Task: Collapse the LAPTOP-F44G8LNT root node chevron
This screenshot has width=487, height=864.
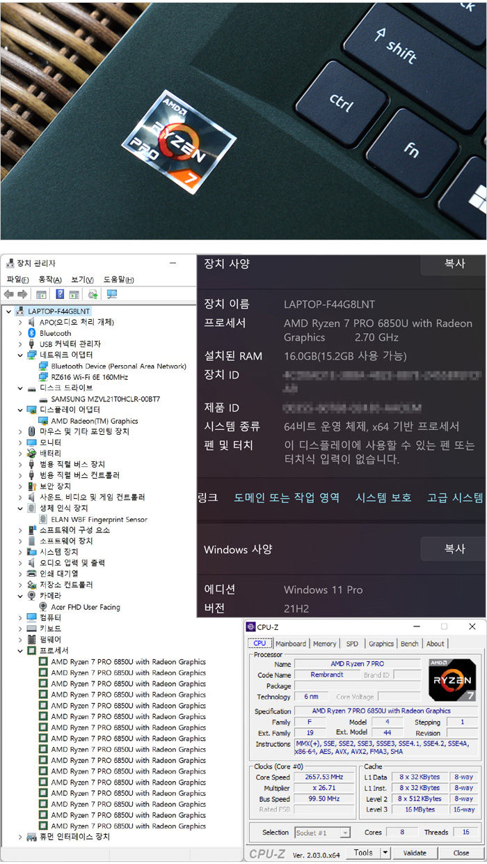Action: tap(8, 311)
